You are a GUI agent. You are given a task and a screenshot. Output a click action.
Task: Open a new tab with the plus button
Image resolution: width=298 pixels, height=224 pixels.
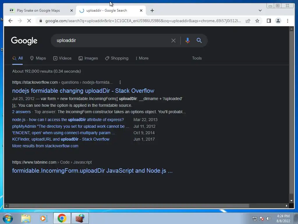152,10
